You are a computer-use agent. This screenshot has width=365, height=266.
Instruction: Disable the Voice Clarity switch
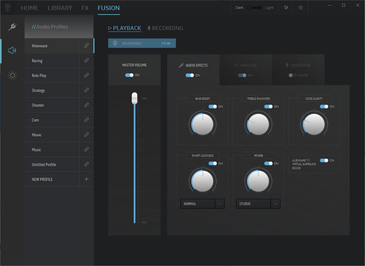pos(324,107)
